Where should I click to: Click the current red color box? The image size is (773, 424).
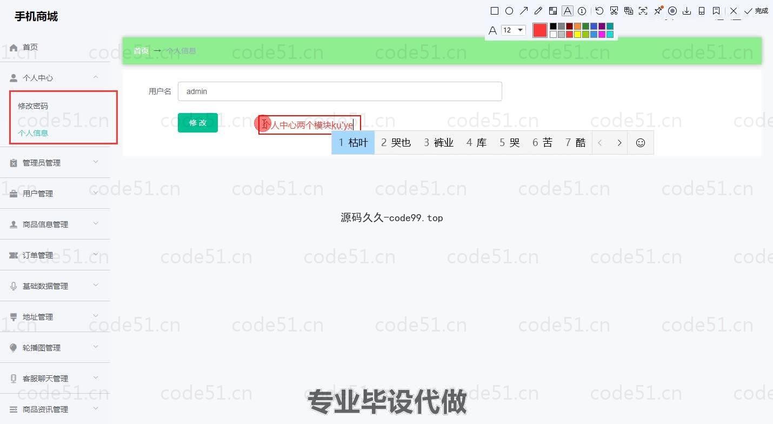click(539, 30)
